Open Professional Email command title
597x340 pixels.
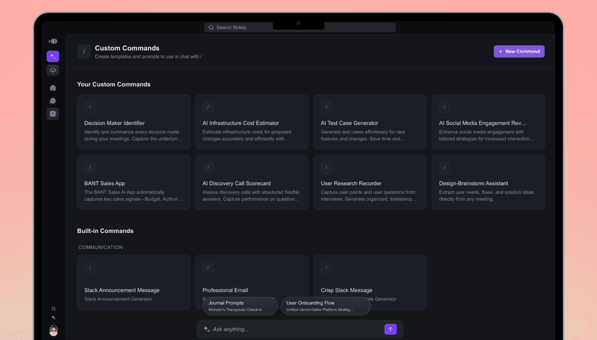225,290
